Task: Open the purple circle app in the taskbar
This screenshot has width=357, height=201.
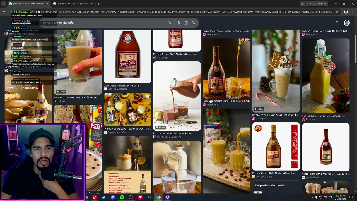Action: [167, 197]
